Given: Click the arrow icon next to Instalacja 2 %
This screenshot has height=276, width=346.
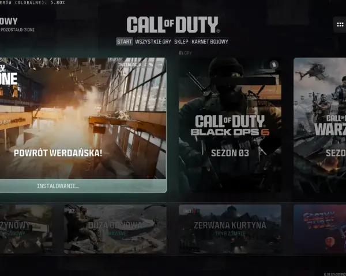Looking at the screenshot, I should 160,65.
